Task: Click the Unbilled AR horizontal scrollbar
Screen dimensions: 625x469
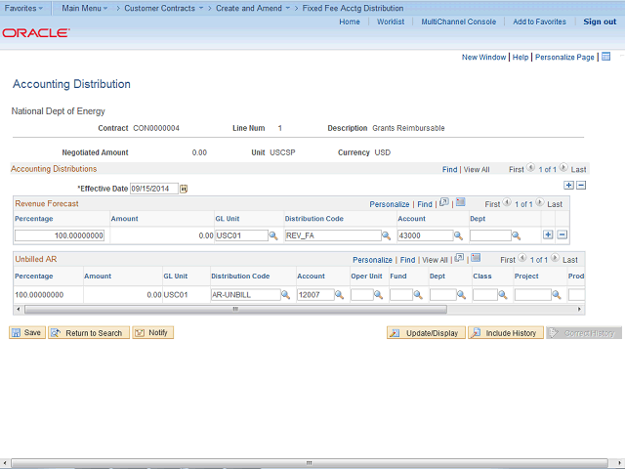Action: point(234,309)
